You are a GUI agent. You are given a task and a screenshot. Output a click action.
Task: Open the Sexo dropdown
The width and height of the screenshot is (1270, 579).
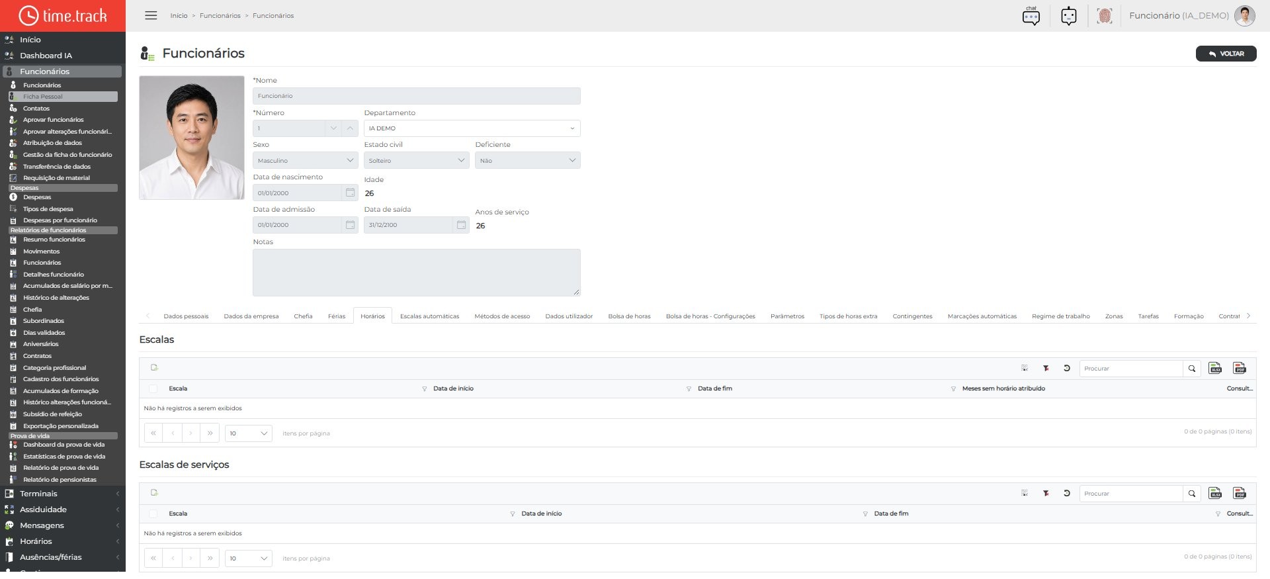306,160
